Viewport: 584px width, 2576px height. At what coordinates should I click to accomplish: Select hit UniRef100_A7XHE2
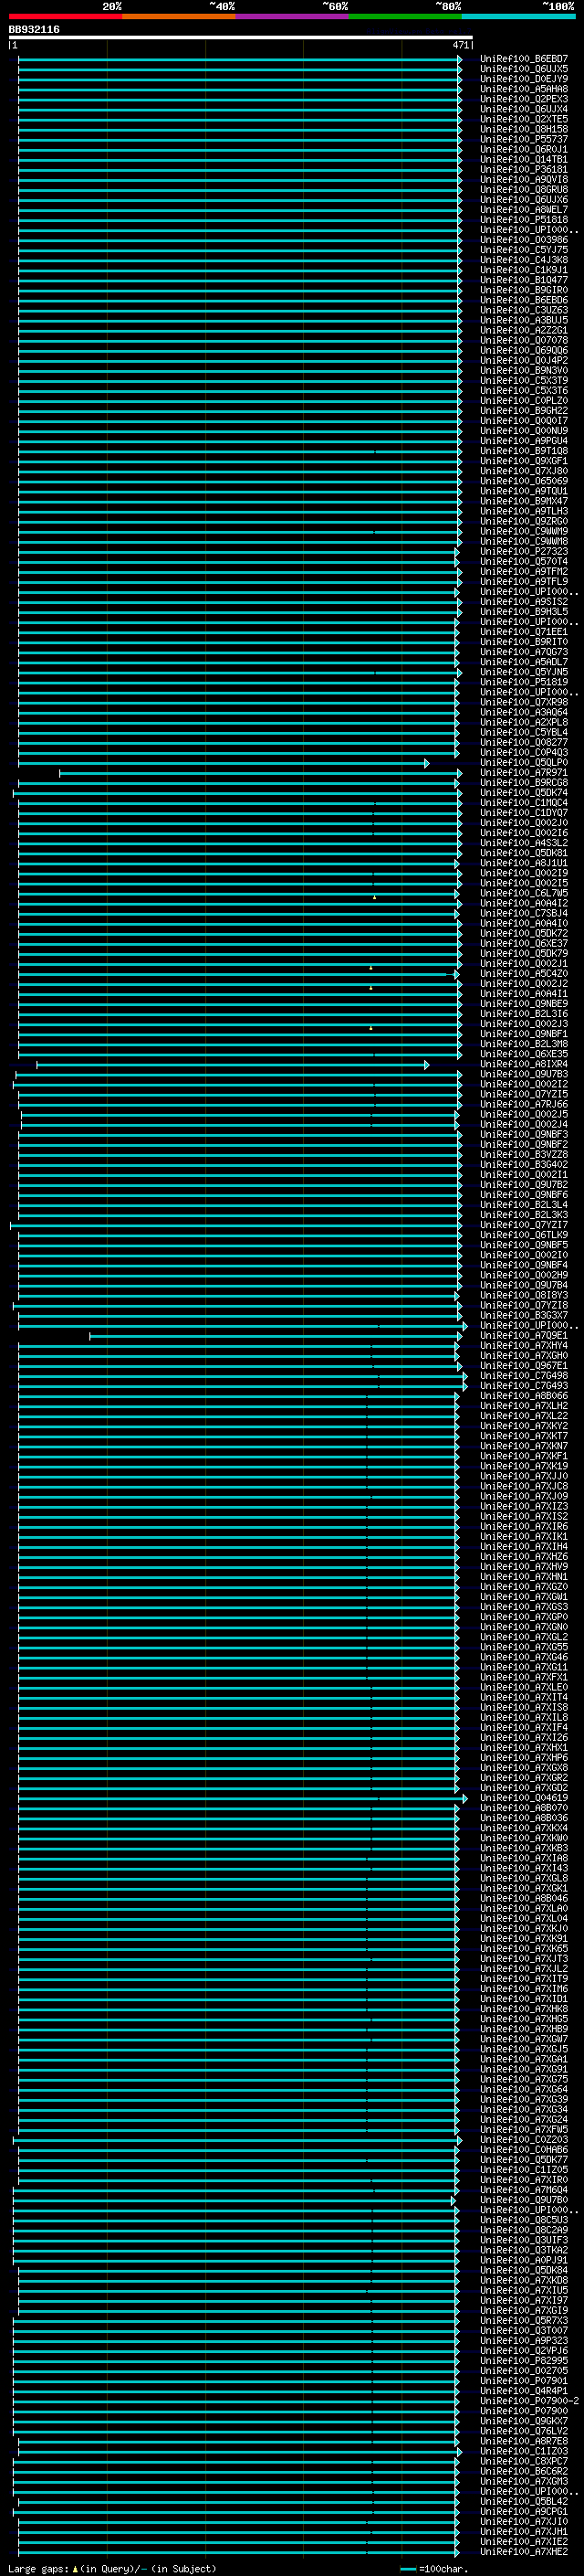click(x=524, y=2551)
